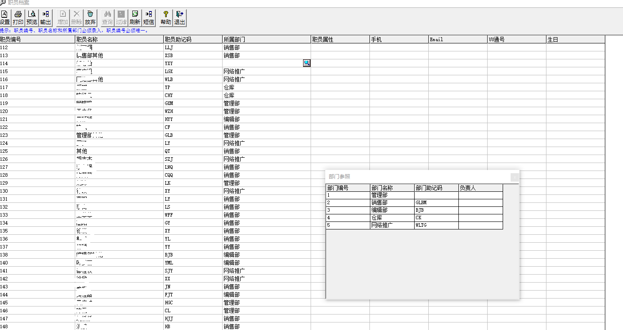Select 管理部 row in 部门参照 dialog
The image size is (623, 330).
[391, 194]
